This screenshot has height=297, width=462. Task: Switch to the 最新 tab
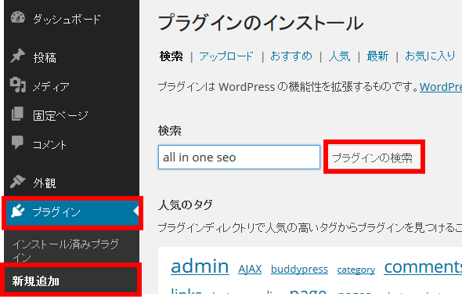pyautogui.click(x=377, y=56)
